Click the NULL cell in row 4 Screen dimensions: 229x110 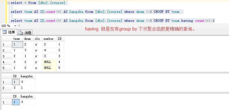point(50,62)
